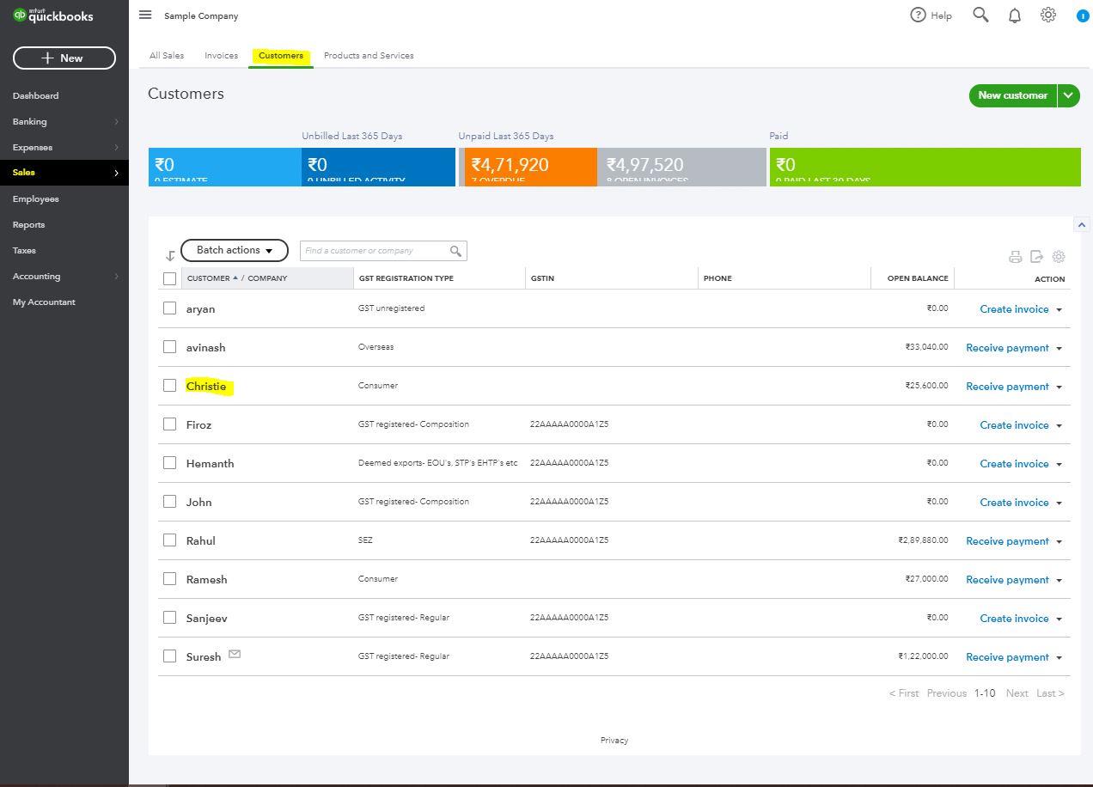The height and width of the screenshot is (787, 1093).
Task: Toggle the select-all header checkbox
Action: click(x=169, y=278)
